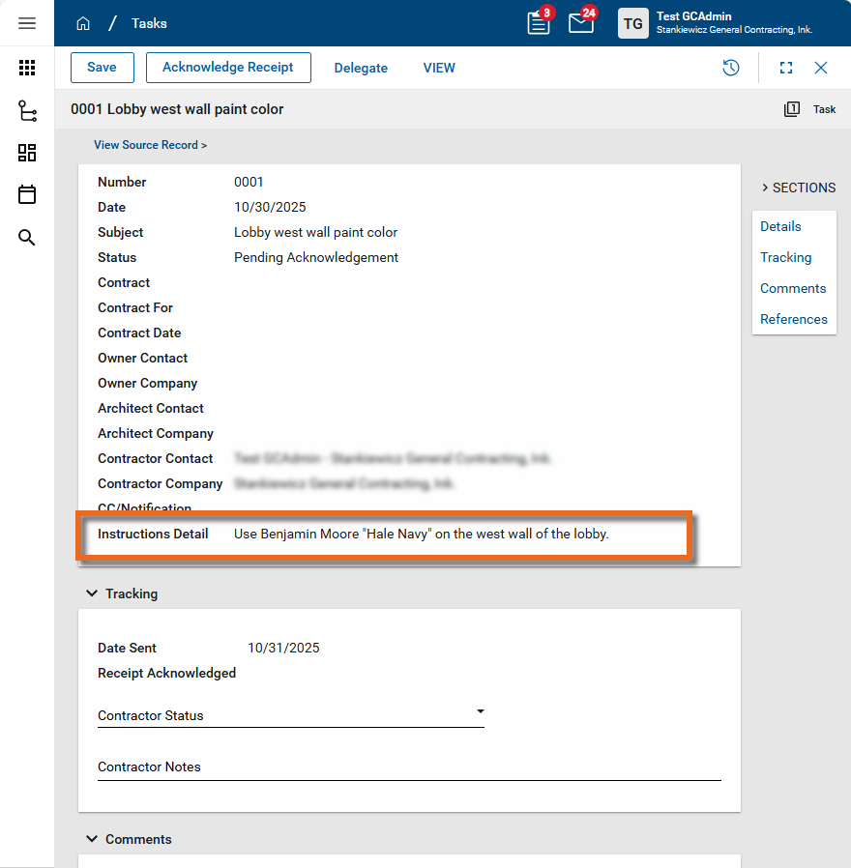851x868 pixels.
Task: Collapse the Tracking section
Action: click(92, 593)
